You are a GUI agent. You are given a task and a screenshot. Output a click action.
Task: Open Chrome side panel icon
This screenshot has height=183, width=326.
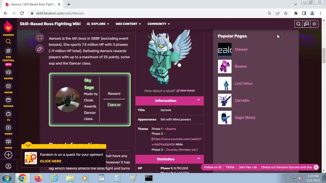[x=304, y=13]
